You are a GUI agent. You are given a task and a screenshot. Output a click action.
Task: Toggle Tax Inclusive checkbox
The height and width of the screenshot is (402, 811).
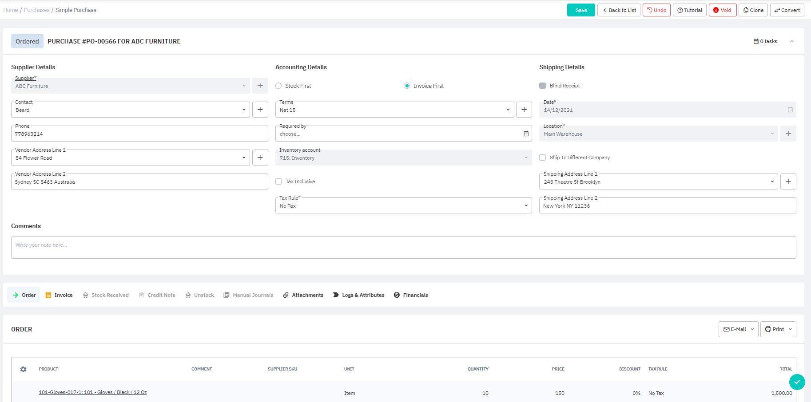point(278,181)
